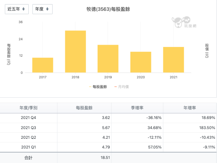Open the 近五年 time range dropdown
217x163 pixels.
(17, 9)
